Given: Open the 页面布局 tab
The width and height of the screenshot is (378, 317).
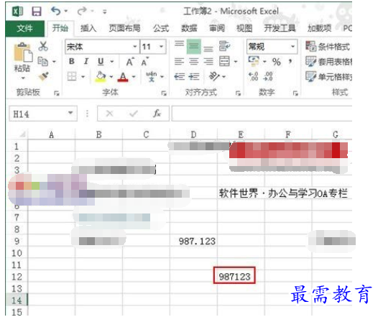Looking at the screenshot, I should click(124, 28).
